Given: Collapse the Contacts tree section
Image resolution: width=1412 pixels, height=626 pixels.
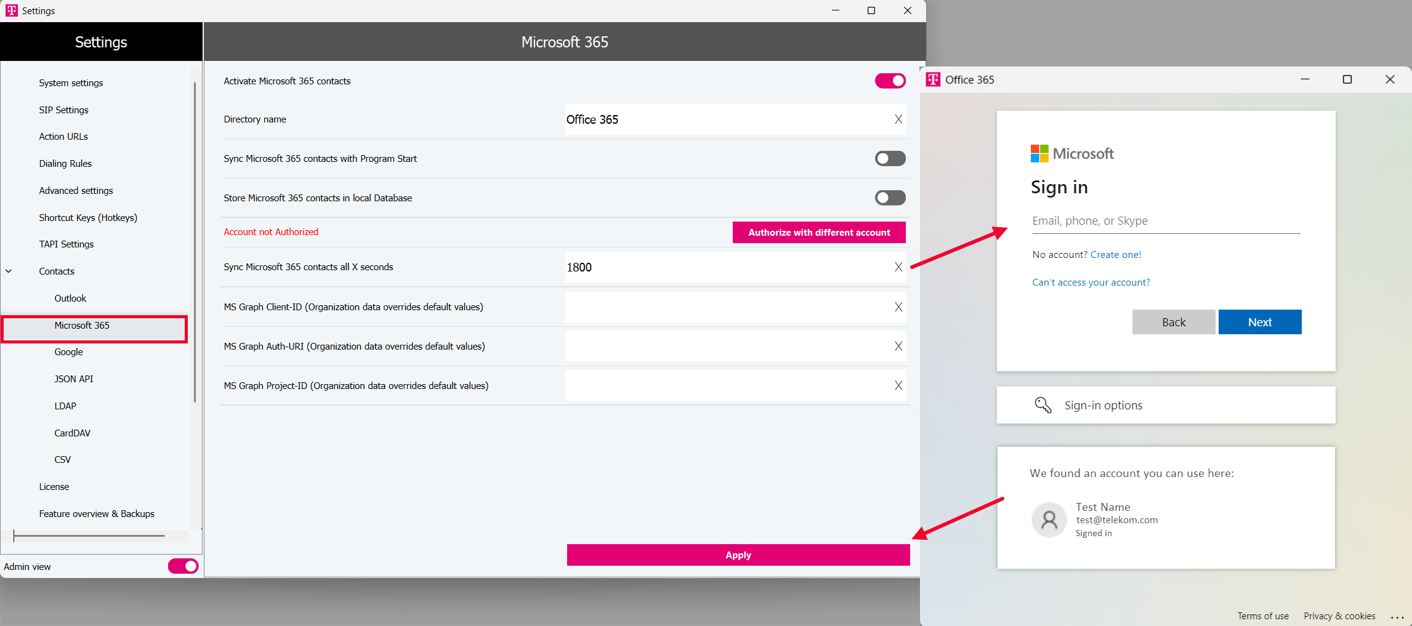Looking at the screenshot, I should pos(9,271).
